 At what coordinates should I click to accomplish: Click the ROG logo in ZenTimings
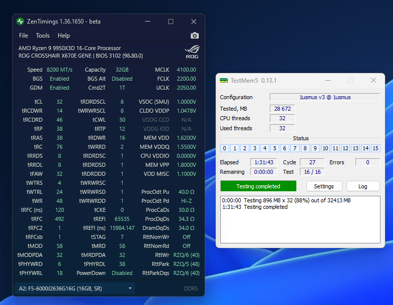pyautogui.click(x=192, y=52)
